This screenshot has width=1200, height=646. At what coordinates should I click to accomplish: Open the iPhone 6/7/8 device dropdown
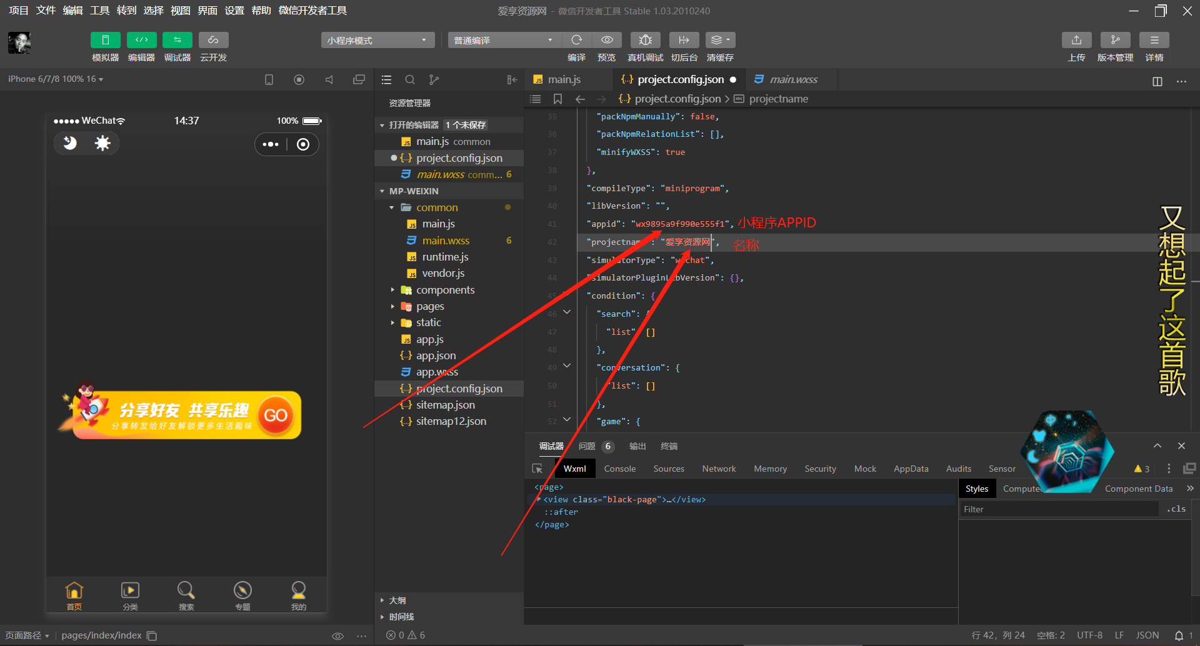click(56, 79)
